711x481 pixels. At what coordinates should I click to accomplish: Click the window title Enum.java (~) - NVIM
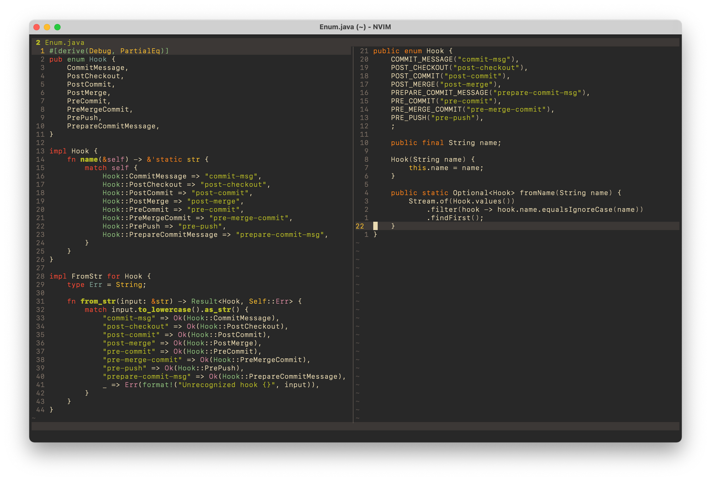pyautogui.click(x=355, y=27)
